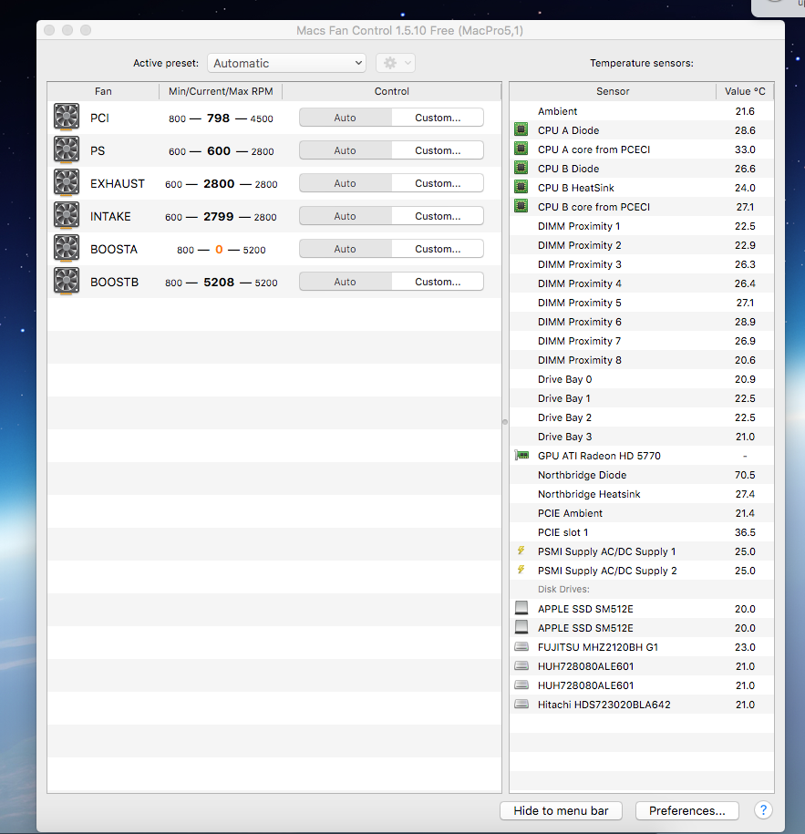Click the EXHAUST fan icon
The width and height of the screenshot is (805, 834).
[67, 182]
